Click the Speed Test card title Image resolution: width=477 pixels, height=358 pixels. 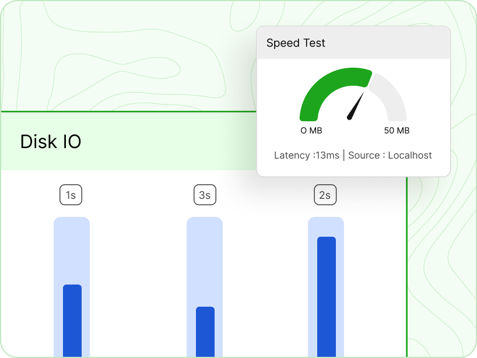[296, 43]
